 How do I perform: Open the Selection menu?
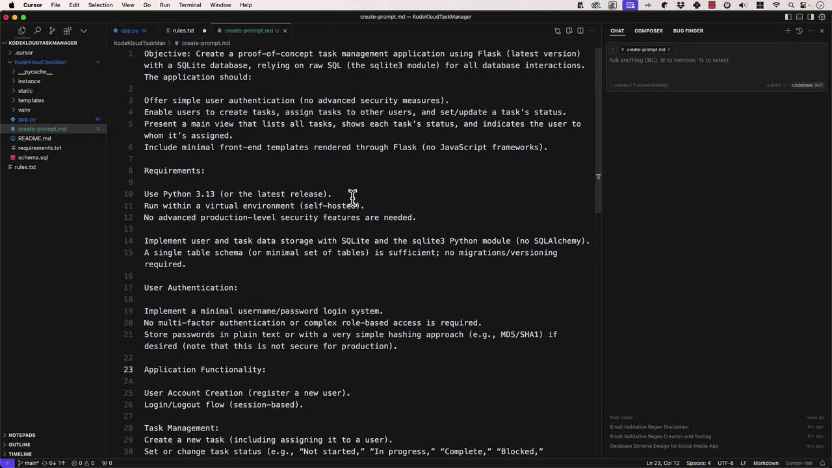[x=100, y=5]
